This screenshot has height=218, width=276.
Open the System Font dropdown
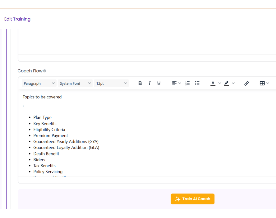pos(75,83)
